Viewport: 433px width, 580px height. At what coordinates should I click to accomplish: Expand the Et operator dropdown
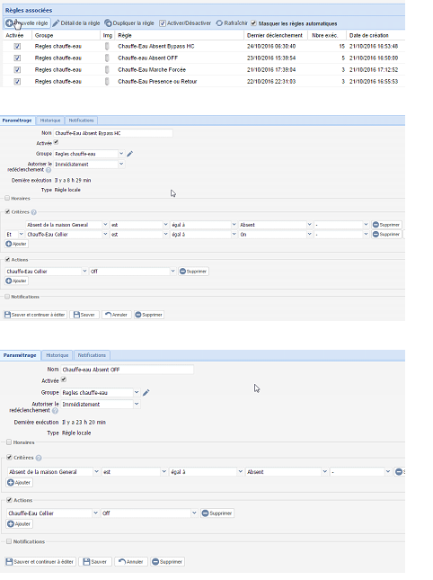coord(14,234)
